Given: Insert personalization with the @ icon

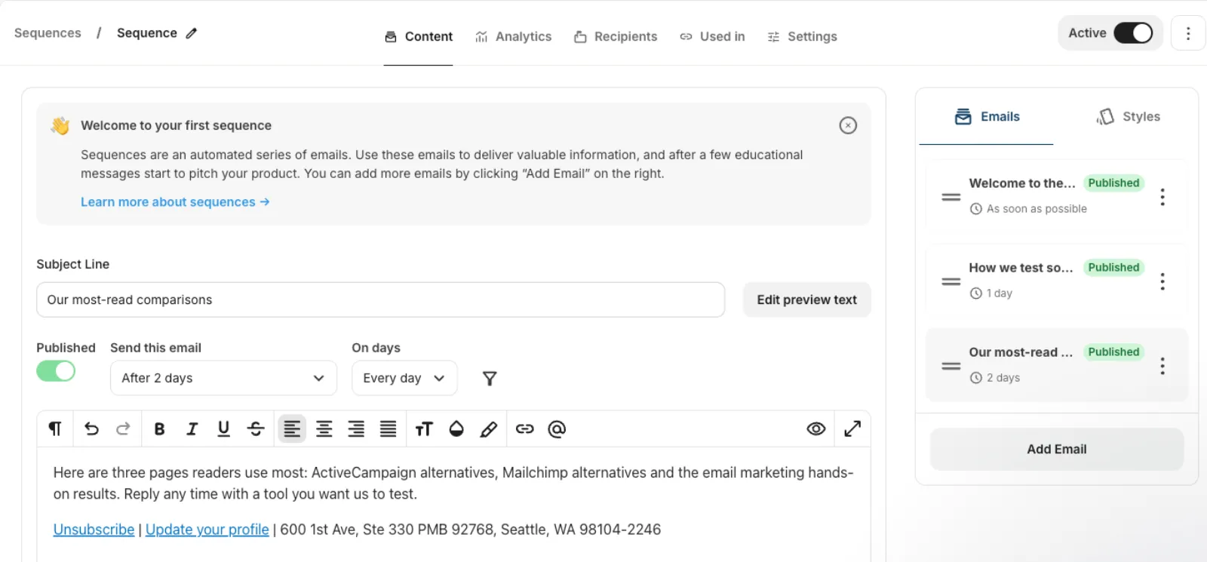Looking at the screenshot, I should pyautogui.click(x=557, y=429).
